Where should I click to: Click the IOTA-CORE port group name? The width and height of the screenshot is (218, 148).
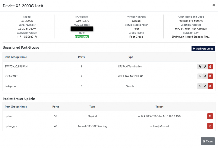pyautogui.click(x=11, y=76)
